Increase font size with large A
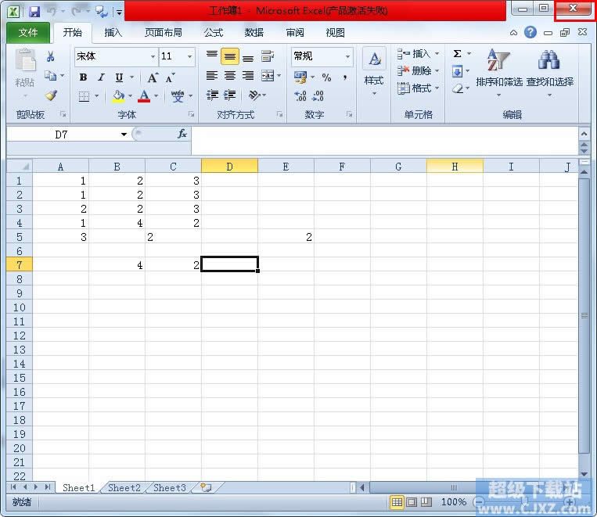The image size is (597, 517). coord(153,77)
